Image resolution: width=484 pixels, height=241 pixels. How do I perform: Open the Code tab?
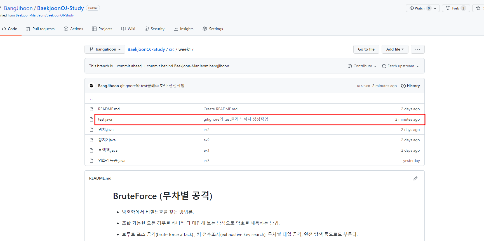coord(10,29)
